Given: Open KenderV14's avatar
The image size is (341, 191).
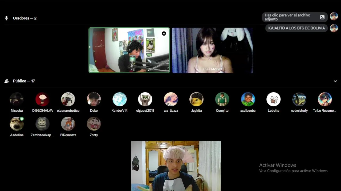Looking at the screenshot, I should coord(119,99).
